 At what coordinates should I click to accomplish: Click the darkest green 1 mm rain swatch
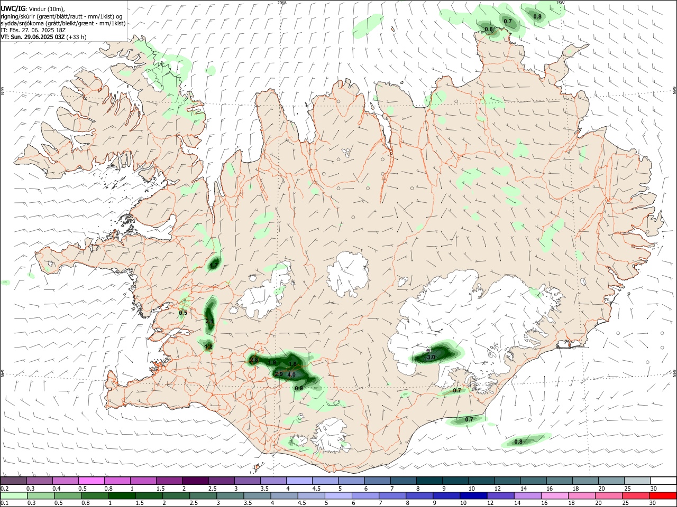pyautogui.click(x=122, y=496)
